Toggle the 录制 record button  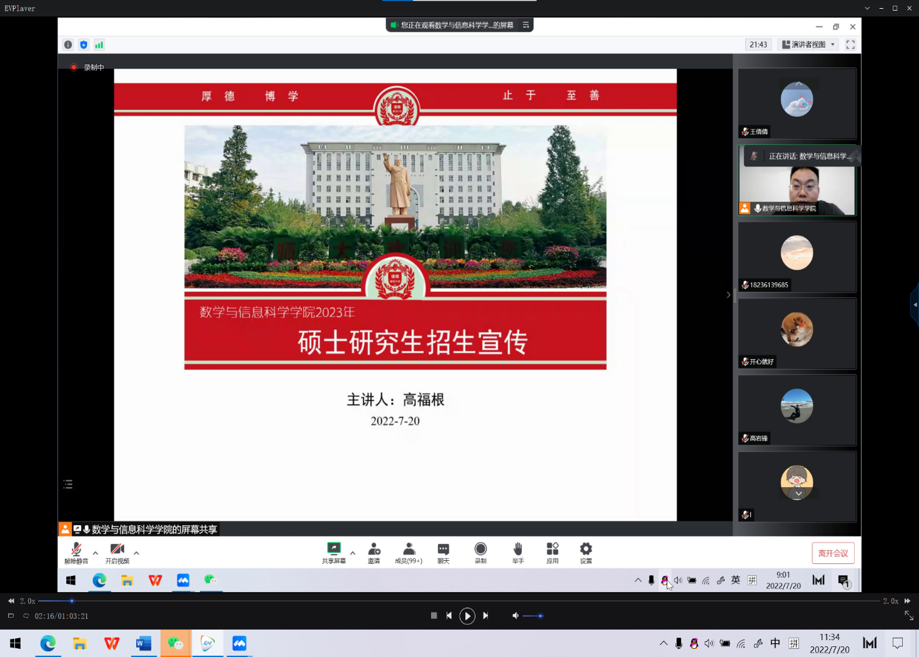(480, 553)
